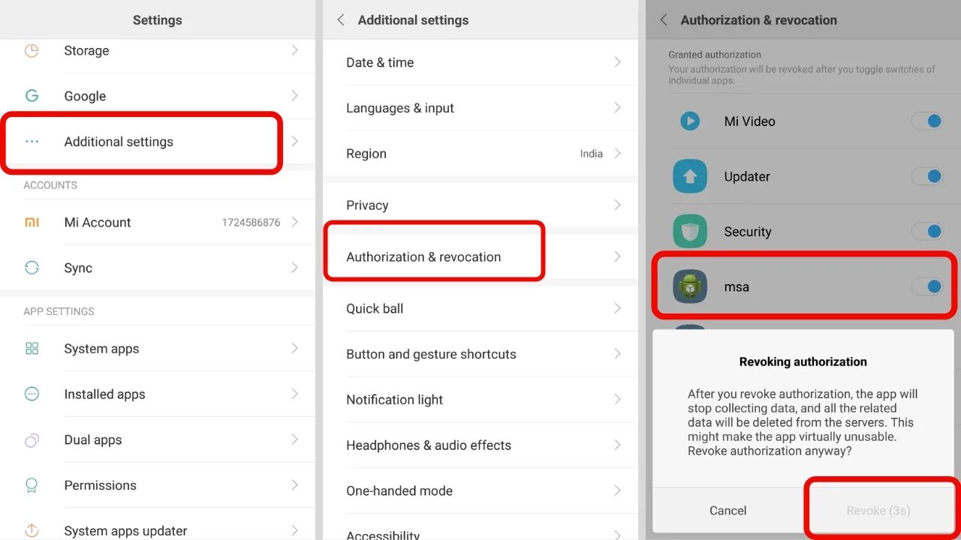The height and width of the screenshot is (540, 961).
Task: Tap the Dual apps overlapping circles icon
Action: click(x=32, y=440)
